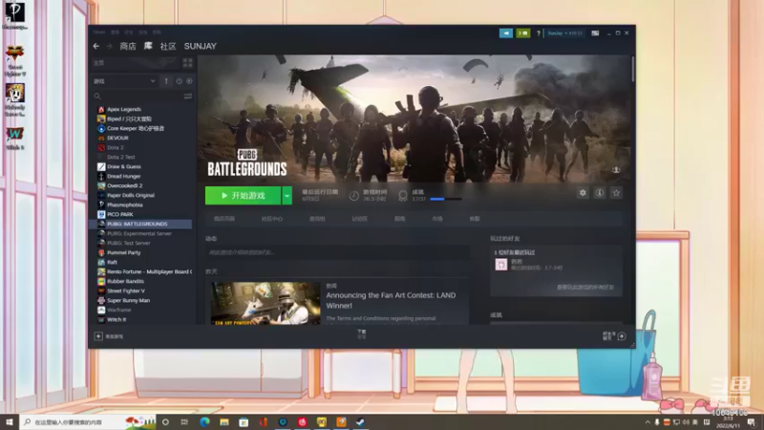Click the add game plus icon
Screen dimensions: 764x430
(98, 336)
